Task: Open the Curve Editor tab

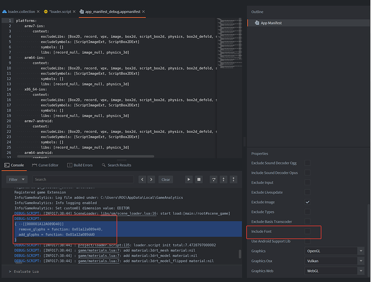Action: (45, 165)
